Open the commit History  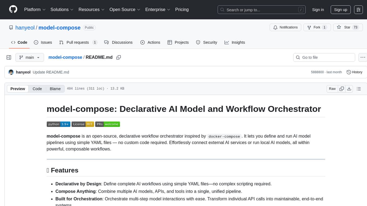[354, 72]
